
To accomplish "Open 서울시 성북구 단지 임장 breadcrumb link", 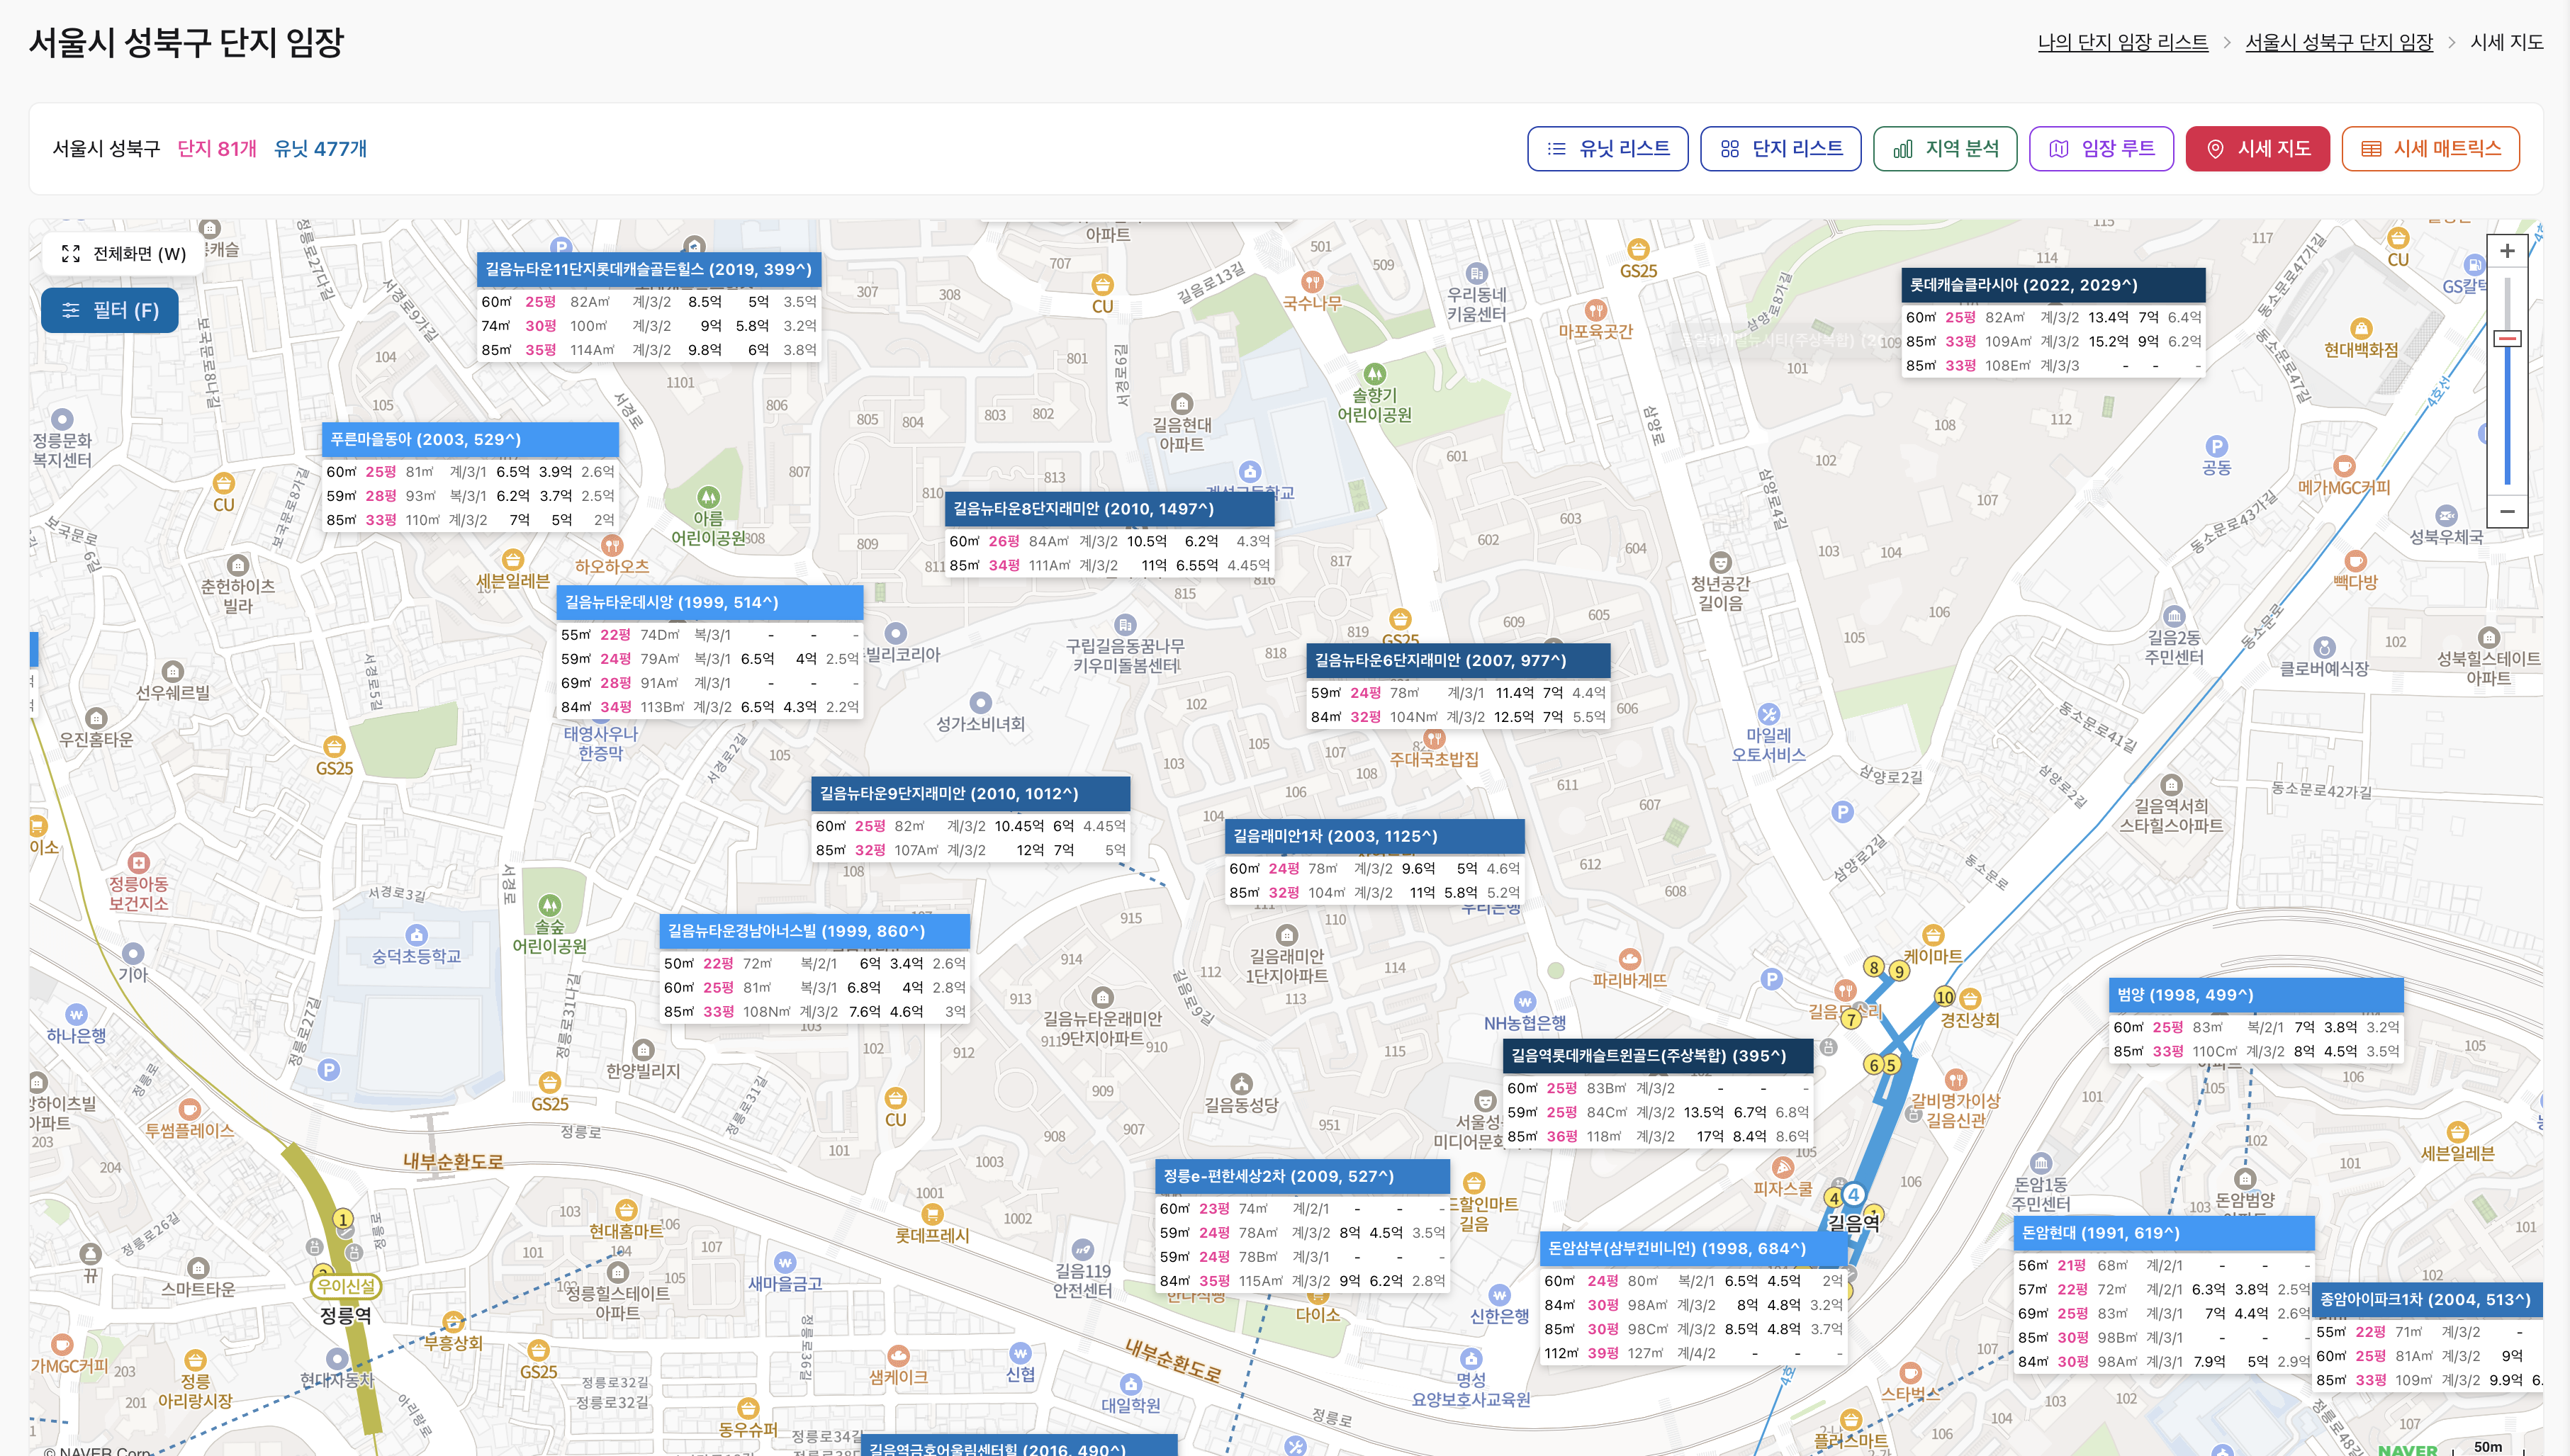I will 2338,42.
